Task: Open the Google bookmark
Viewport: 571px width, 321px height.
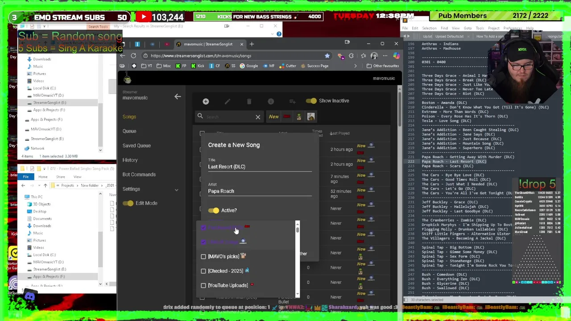Action: point(248,66)
